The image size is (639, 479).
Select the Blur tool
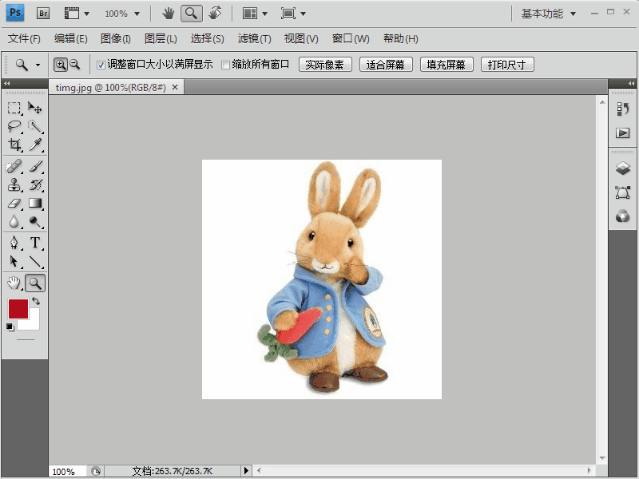[x=14, y=222]
